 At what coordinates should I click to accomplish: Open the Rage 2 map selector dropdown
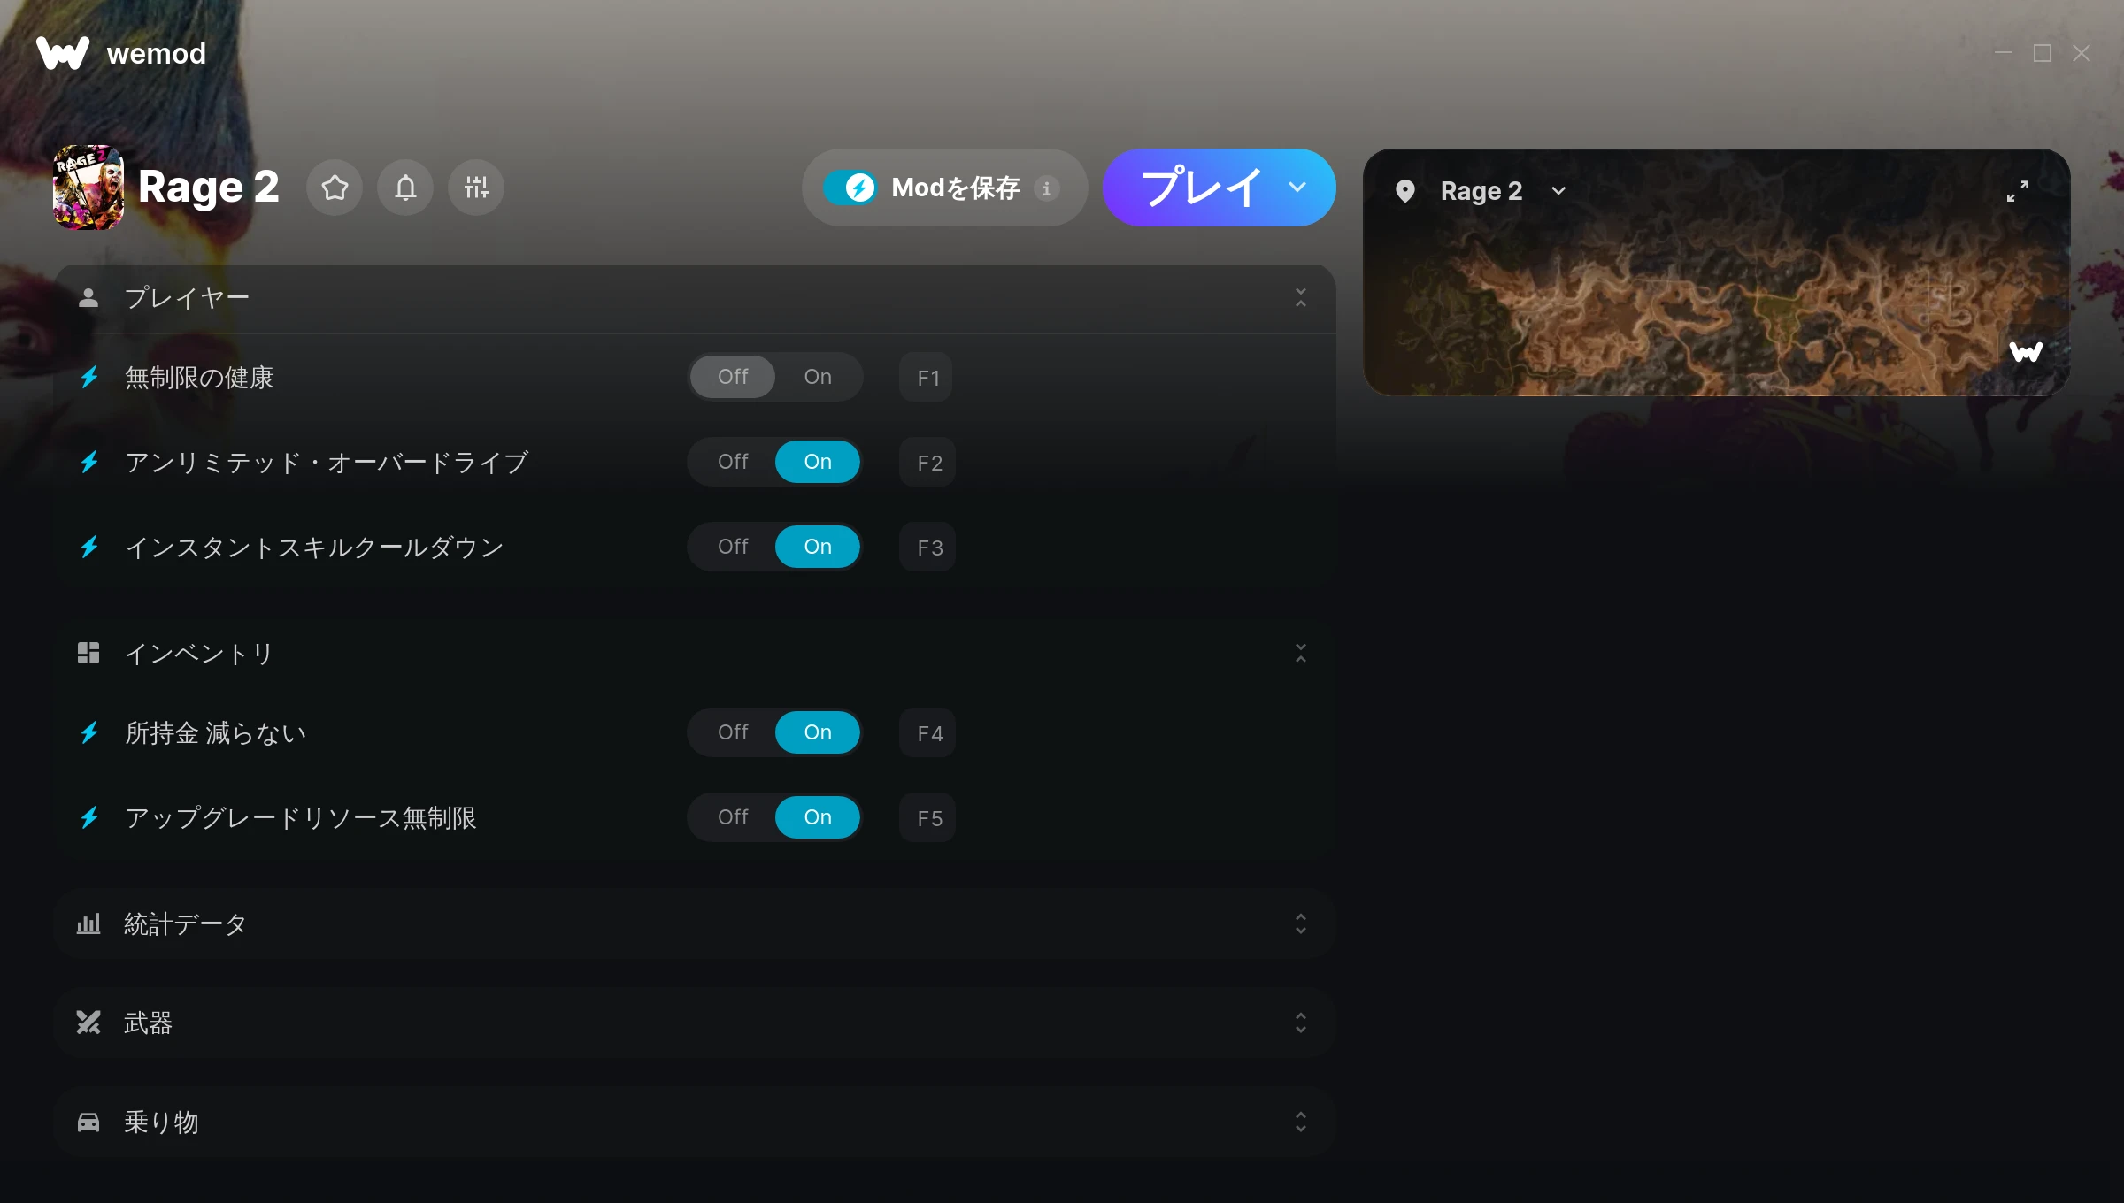click(x=1558, y=191)
